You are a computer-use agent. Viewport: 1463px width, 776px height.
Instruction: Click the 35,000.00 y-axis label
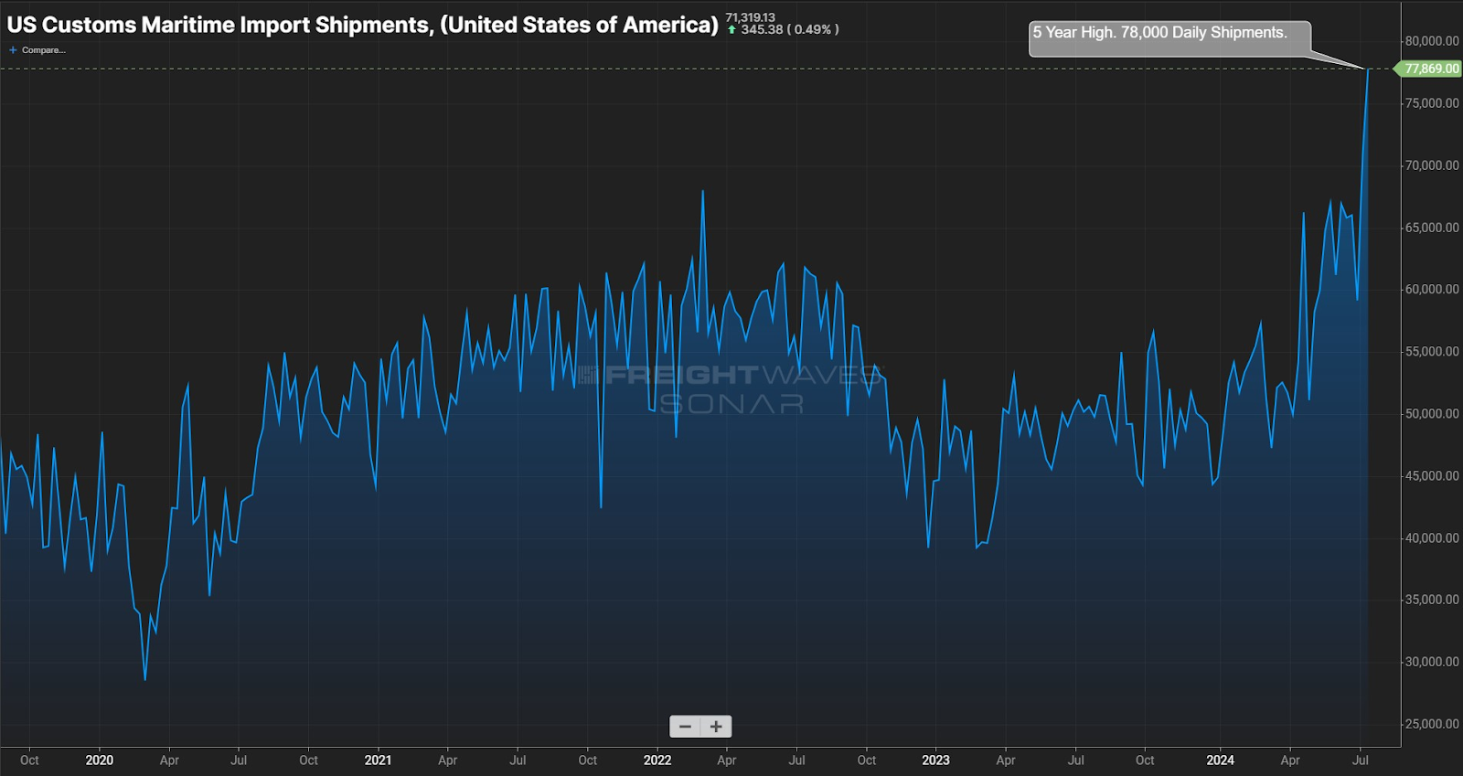click(1432, 601)
